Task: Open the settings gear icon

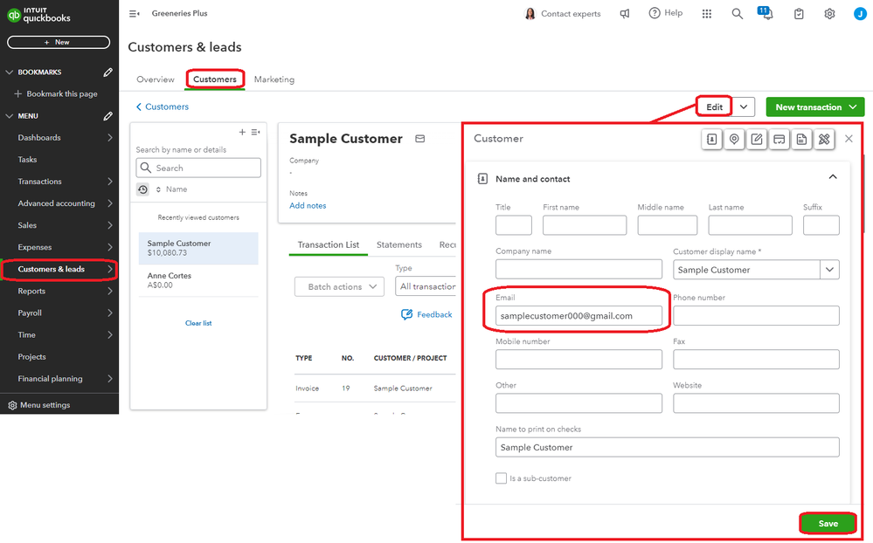Action: click(829, 14)
